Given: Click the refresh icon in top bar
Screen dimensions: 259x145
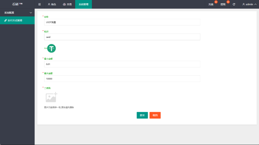Looking at the screenshot, I should (234, 4).
